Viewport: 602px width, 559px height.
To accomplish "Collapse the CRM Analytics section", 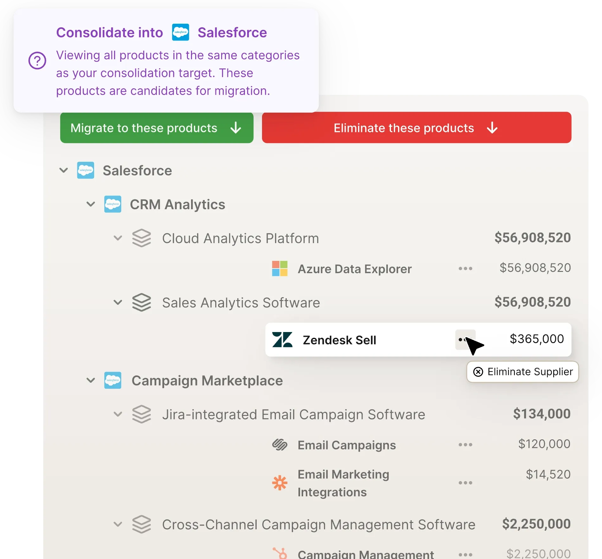I will [91, 204].
